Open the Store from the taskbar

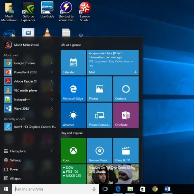point(142,189)
